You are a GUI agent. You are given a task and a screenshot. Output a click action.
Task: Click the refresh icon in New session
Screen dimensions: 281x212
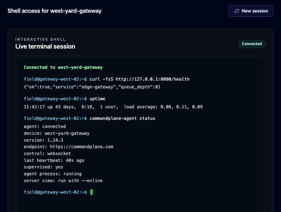pos(237,11)
